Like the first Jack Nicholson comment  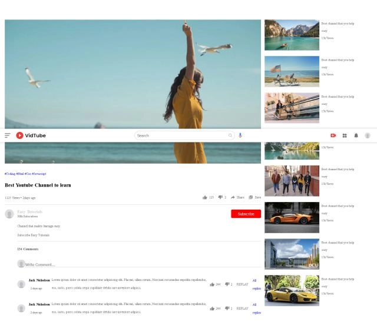tap(212, 284)
